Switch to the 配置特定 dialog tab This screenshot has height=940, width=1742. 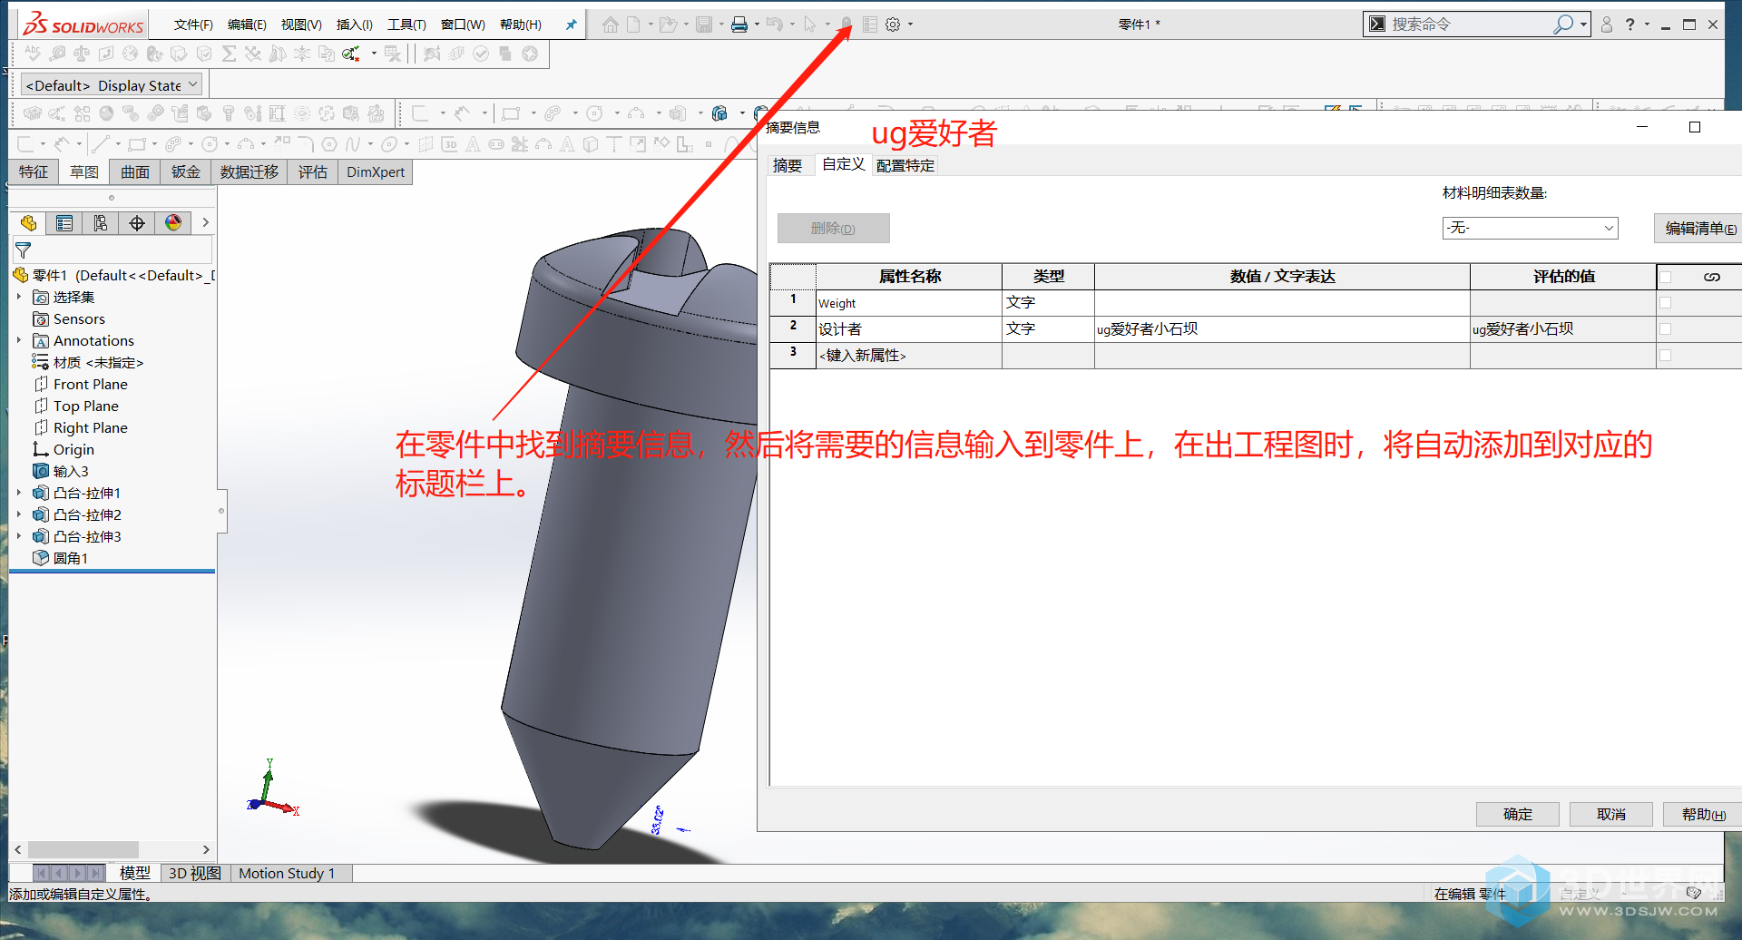click(x=905, y=165)
